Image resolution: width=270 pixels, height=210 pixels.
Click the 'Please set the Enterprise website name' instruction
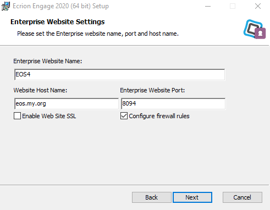(98, 34)
